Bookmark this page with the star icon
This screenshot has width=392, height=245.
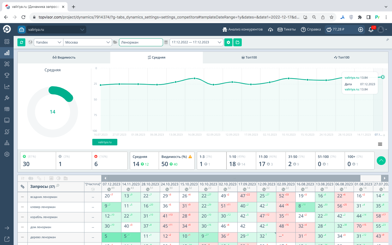(x=331, y=17)
